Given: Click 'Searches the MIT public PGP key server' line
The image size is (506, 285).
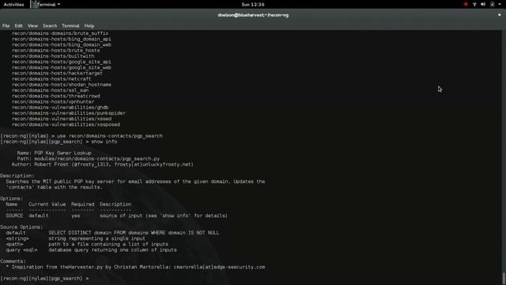Looking at the screenshot, I should [135, 181].
